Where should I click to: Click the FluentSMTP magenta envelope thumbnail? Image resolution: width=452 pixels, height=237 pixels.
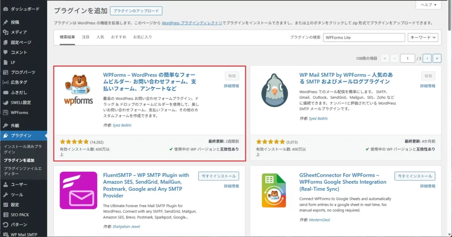(x=79, y=190)
